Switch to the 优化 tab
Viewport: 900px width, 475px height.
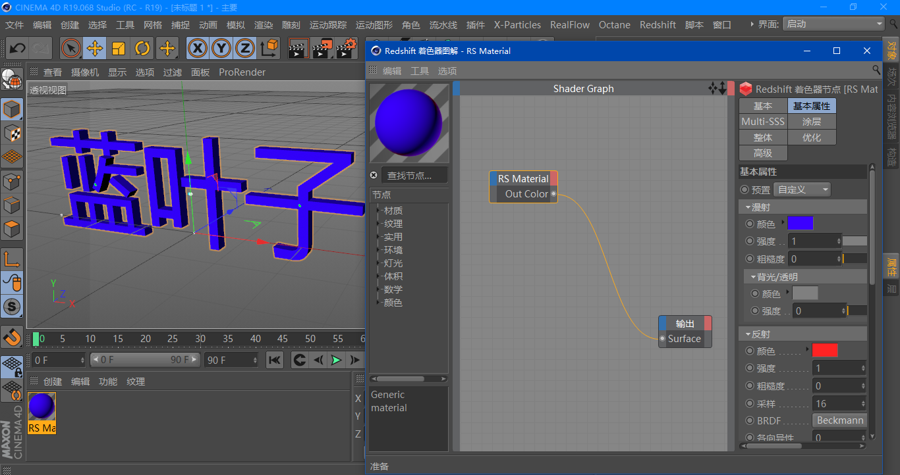[x=812, y=137]
